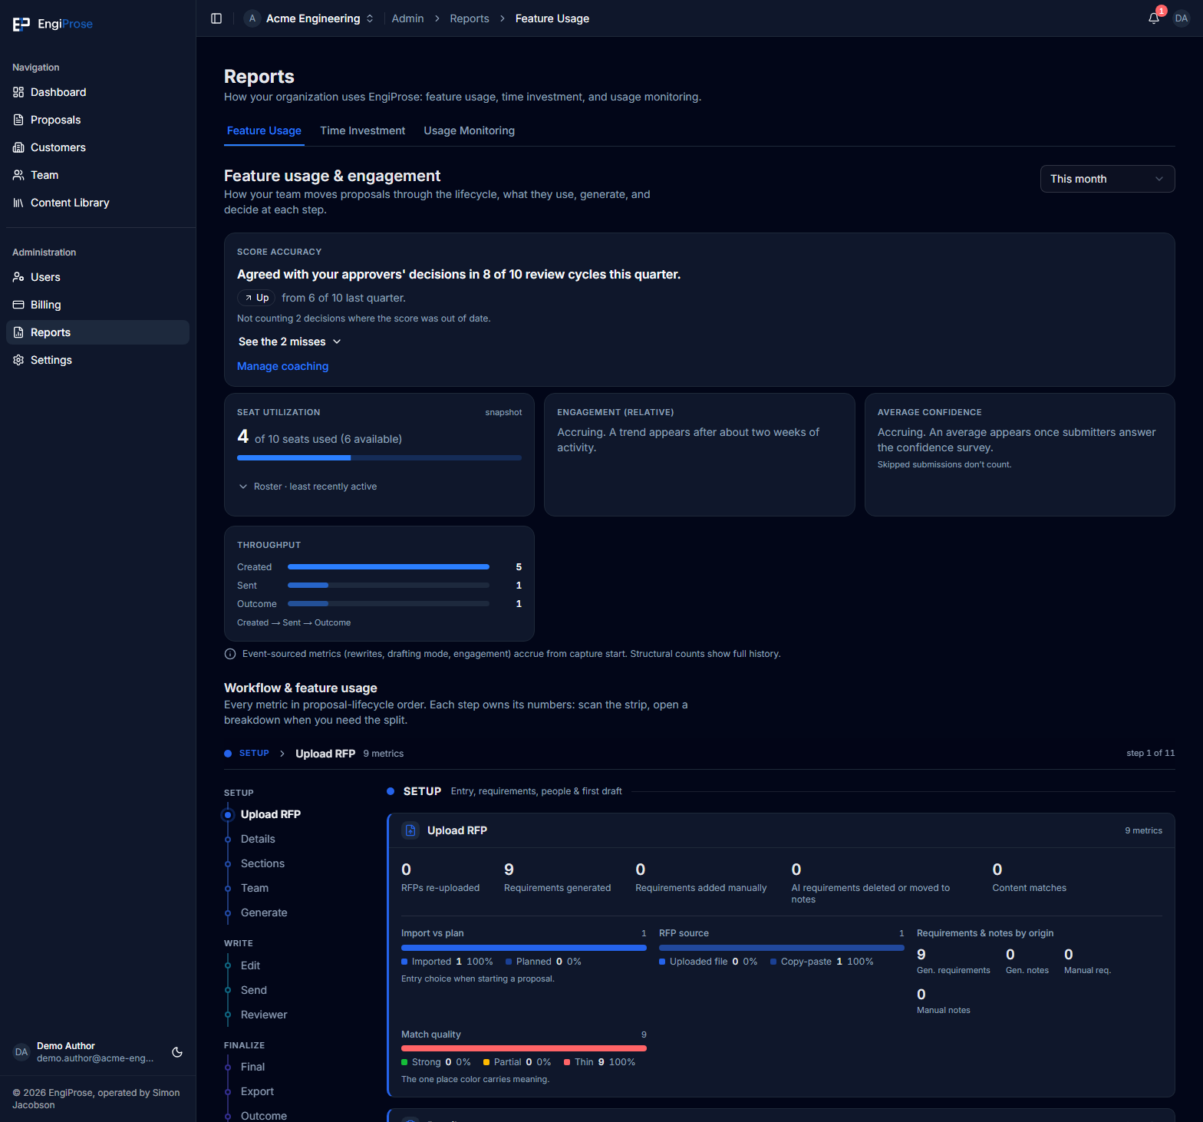Screen dimensions: 1203x1122
Task: Click the 'step 1 of 11' indicator
Action: (1150, 753)
